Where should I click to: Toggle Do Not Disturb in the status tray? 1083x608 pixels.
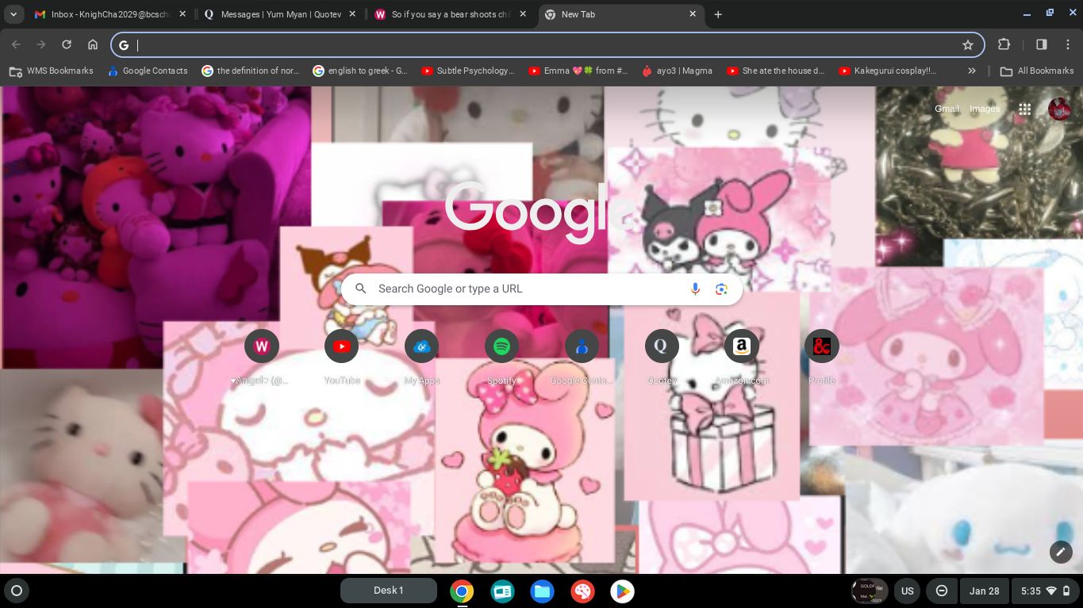tap(942, 591)
